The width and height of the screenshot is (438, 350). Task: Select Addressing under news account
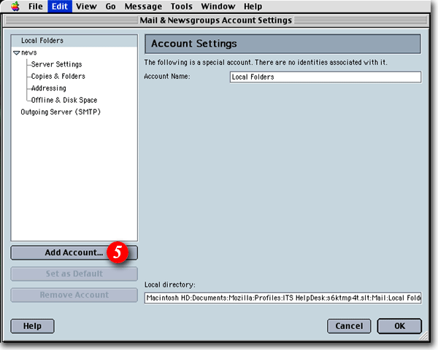tap(48, 88)
